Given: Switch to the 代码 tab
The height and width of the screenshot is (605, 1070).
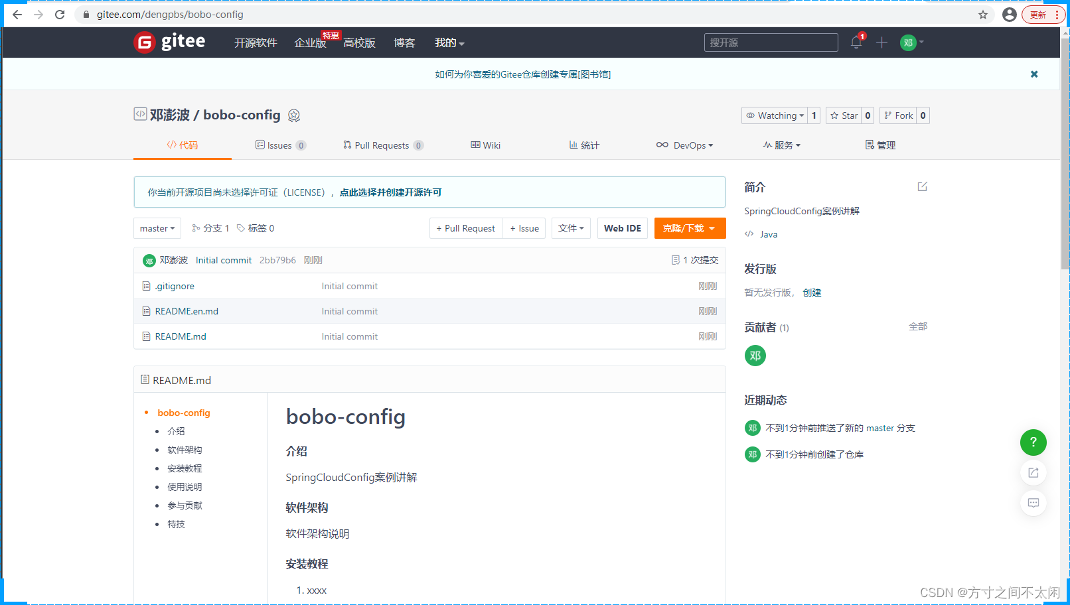Looking at the screenshot, I should (x=183, y=145).
